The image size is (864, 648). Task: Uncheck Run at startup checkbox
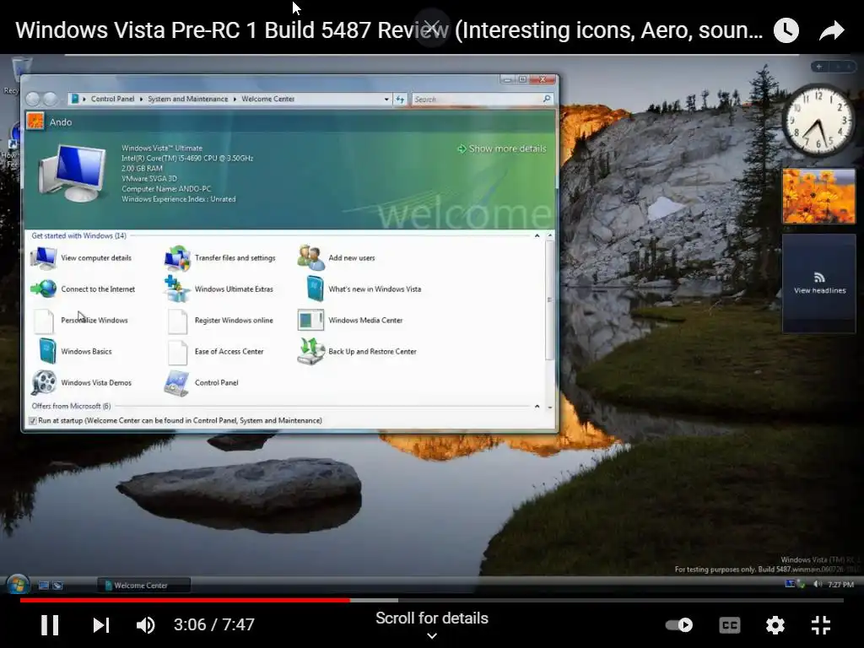click(33, 420)
